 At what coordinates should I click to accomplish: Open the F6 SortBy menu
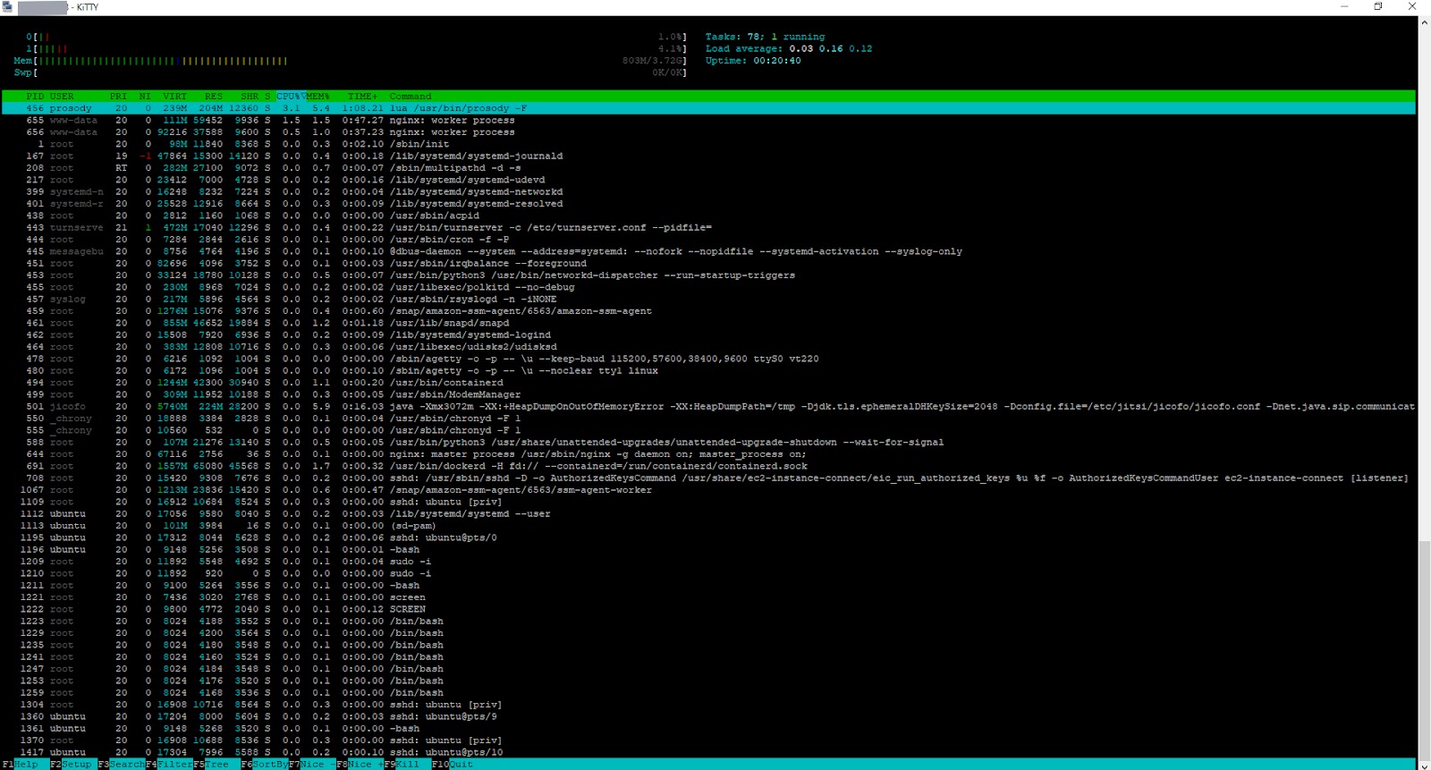[x=269, y=765]
